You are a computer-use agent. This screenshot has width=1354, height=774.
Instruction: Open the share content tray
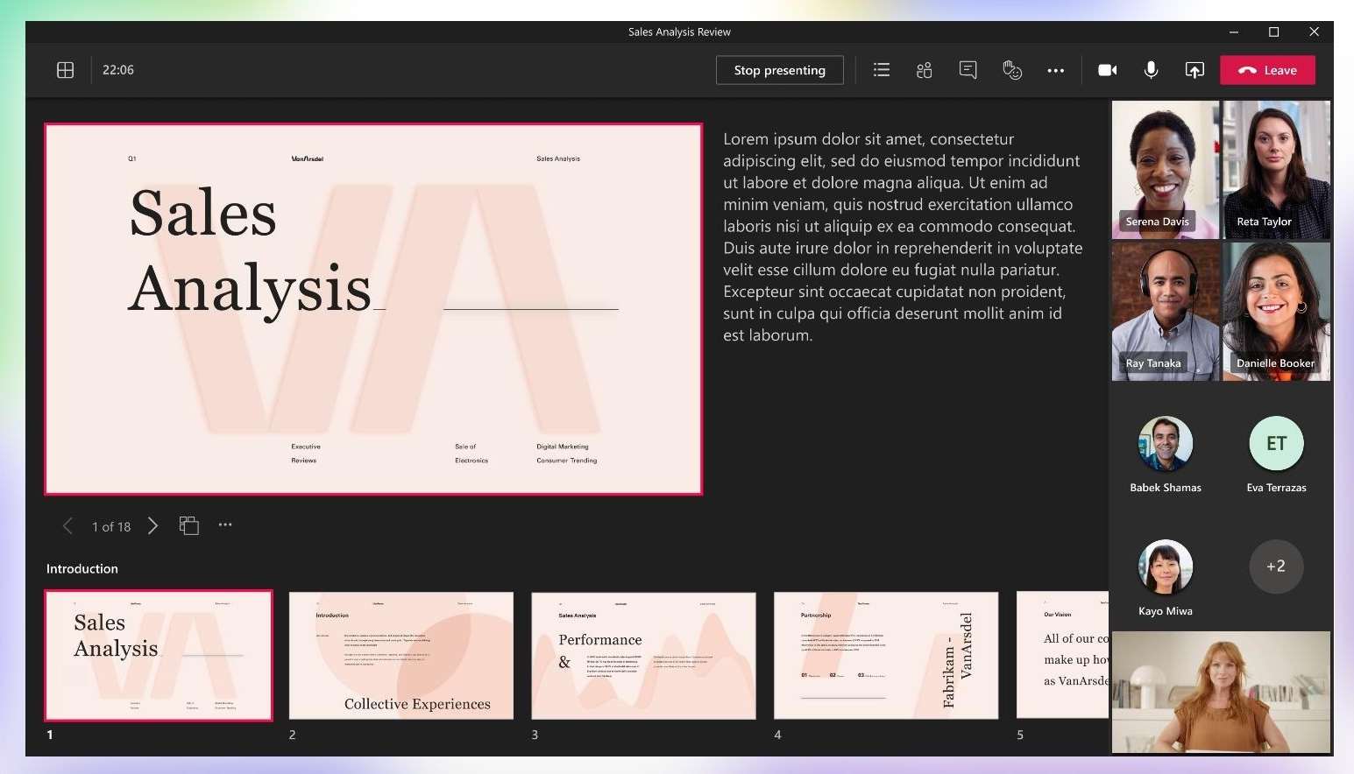1194,70
